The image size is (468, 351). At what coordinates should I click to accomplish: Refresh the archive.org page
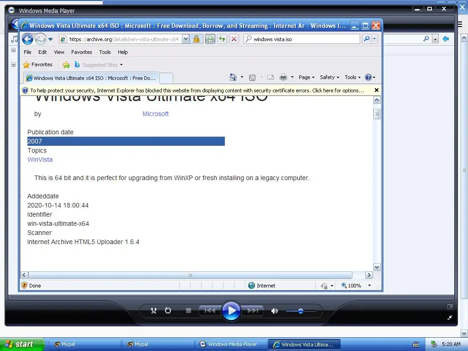[x=222, y=39]
